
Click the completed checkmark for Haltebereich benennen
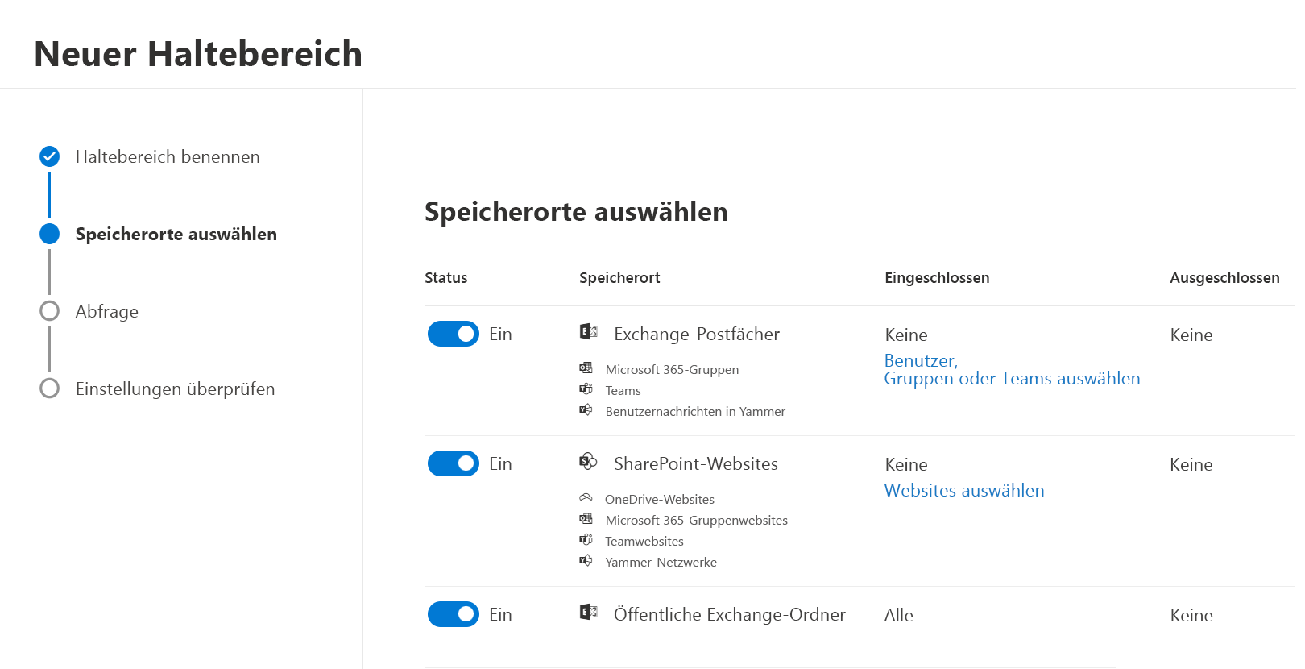pyautogui.click(x=49, y=156)
